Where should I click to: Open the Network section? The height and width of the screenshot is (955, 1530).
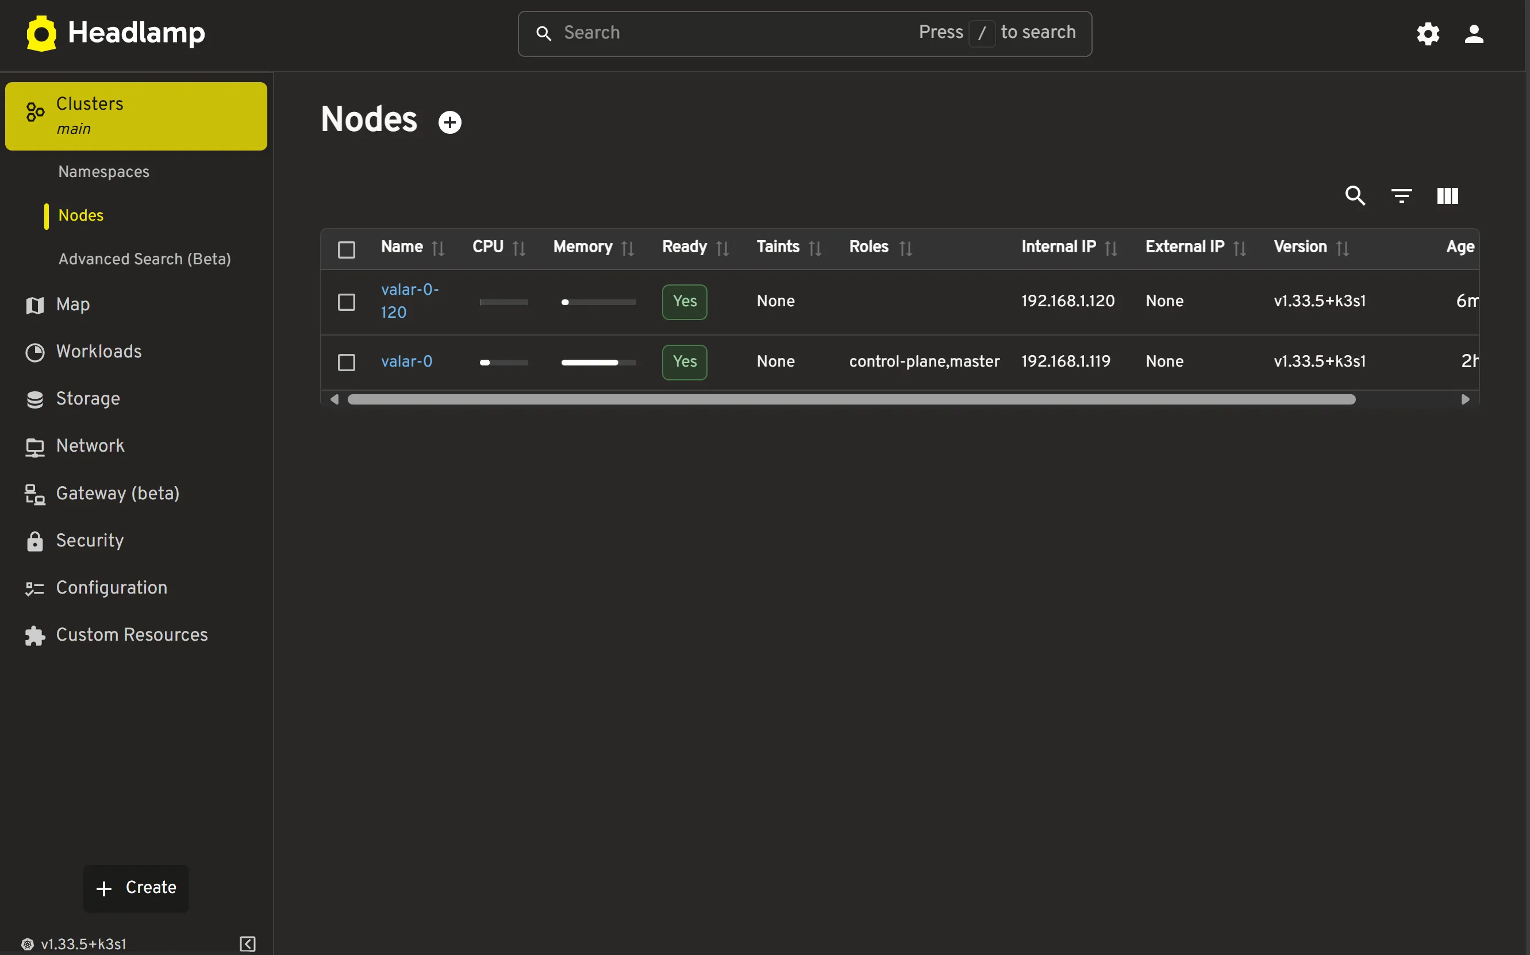pyautogui.click(x=90, y=445)
